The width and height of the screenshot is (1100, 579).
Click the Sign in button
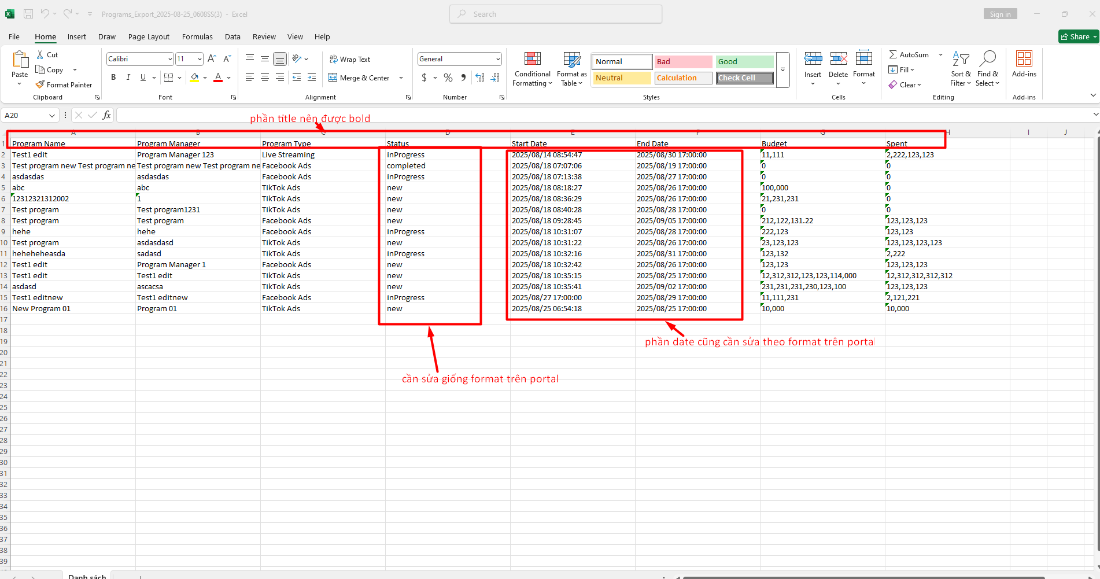pyautogui.click(x=1000, y=14)
